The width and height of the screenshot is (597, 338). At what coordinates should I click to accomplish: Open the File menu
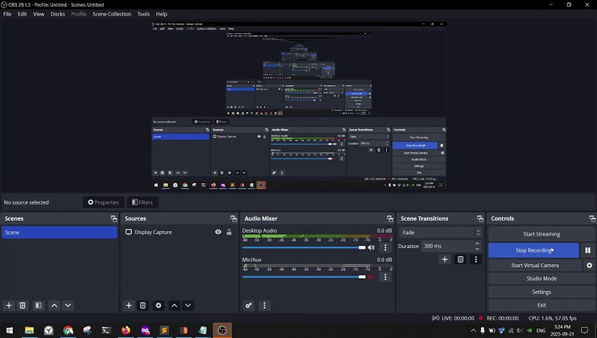[8, 14]
